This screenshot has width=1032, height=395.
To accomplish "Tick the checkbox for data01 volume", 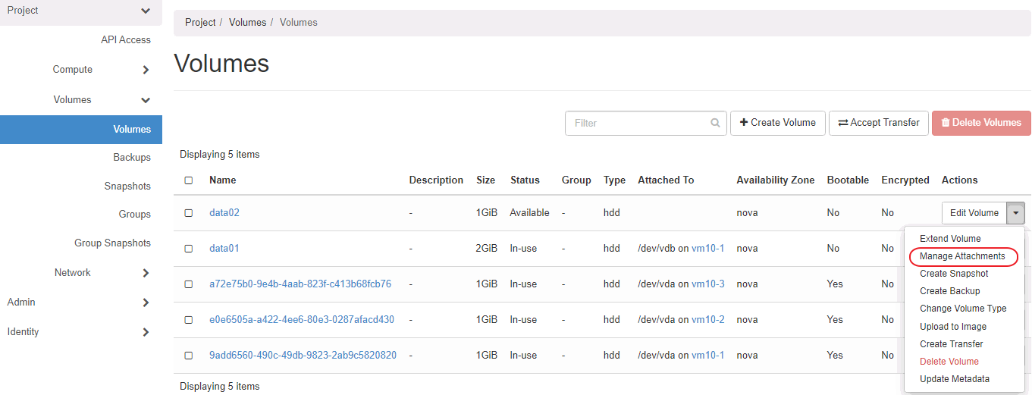I will pos(189,249).
